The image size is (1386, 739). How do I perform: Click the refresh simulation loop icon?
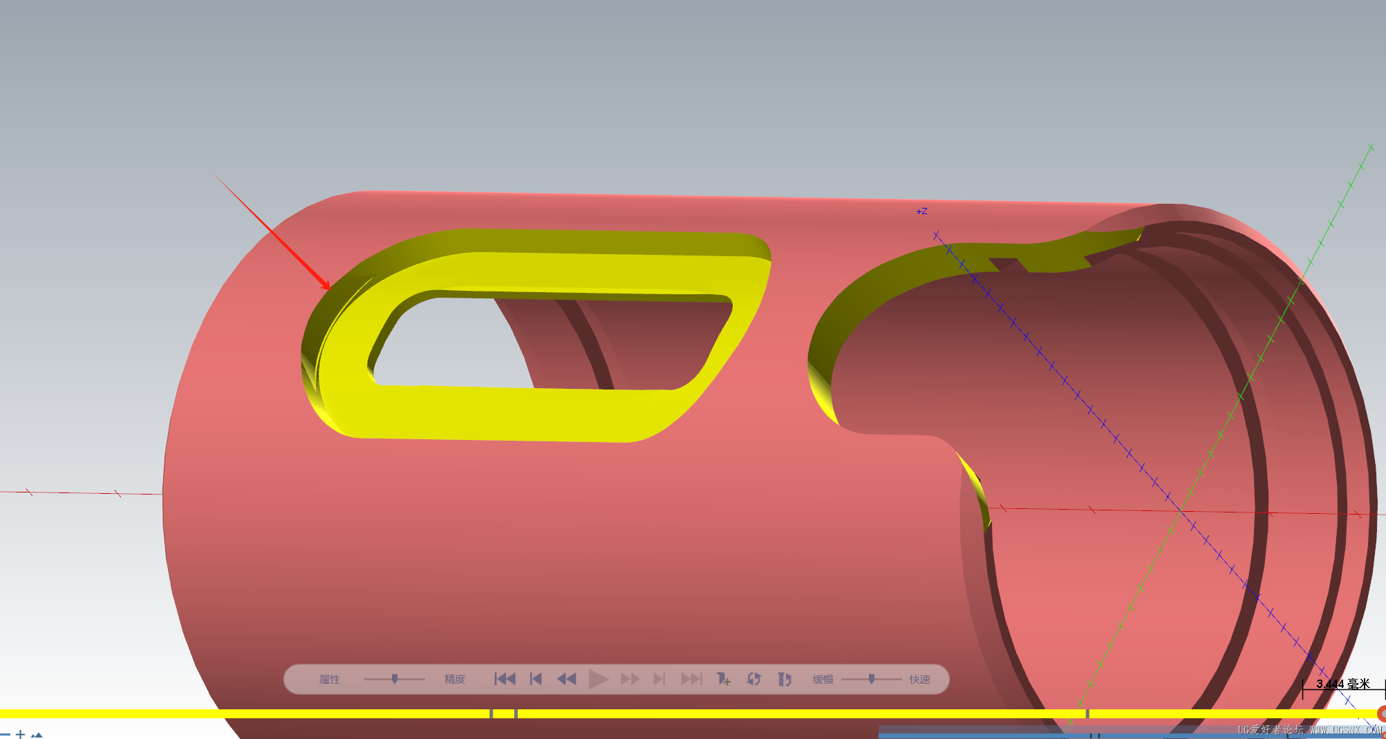tap(754, 679)
